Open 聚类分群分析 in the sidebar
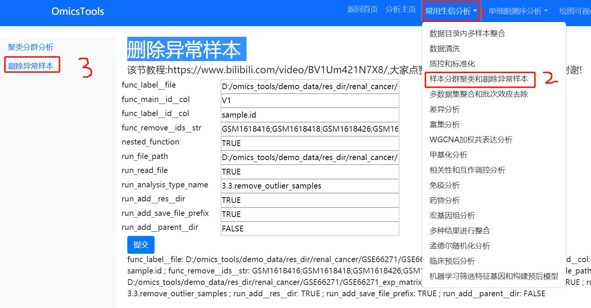Screen dimensions: 591x308 click(31, 47)
